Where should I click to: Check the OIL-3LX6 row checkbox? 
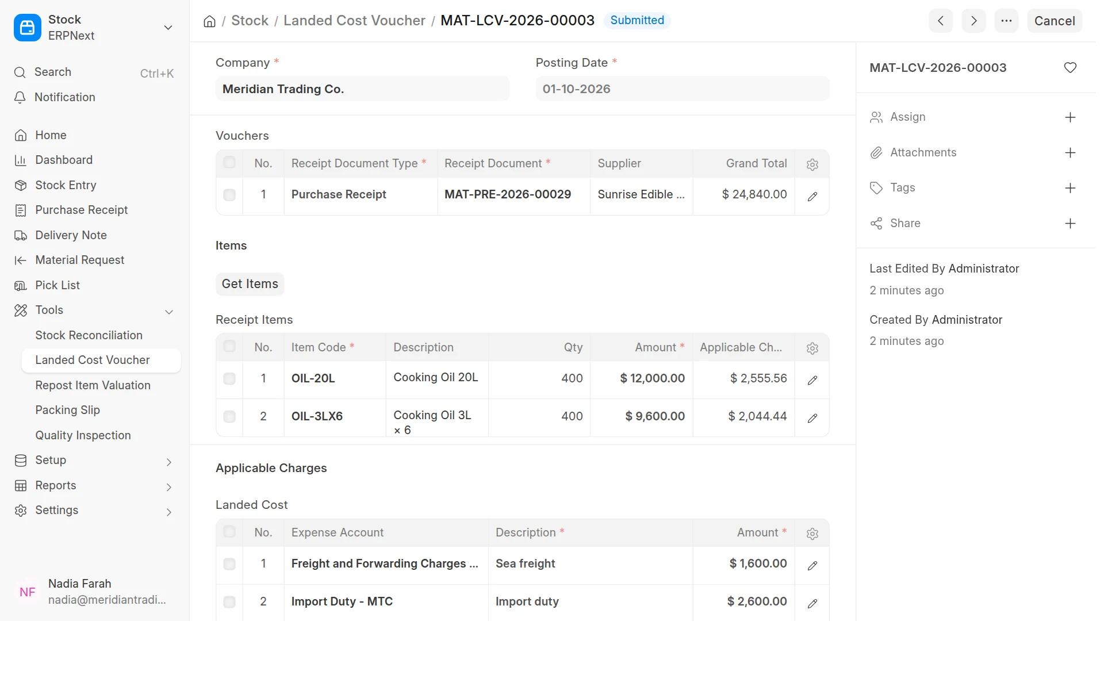pos(229,417)
